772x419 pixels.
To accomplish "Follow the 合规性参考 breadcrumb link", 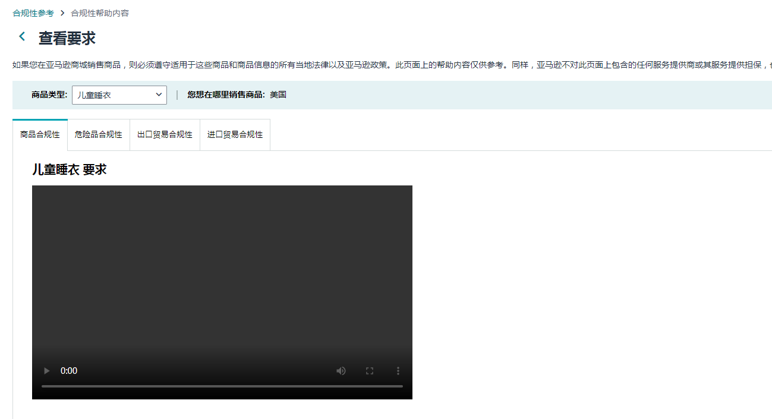I will point(33,13).
